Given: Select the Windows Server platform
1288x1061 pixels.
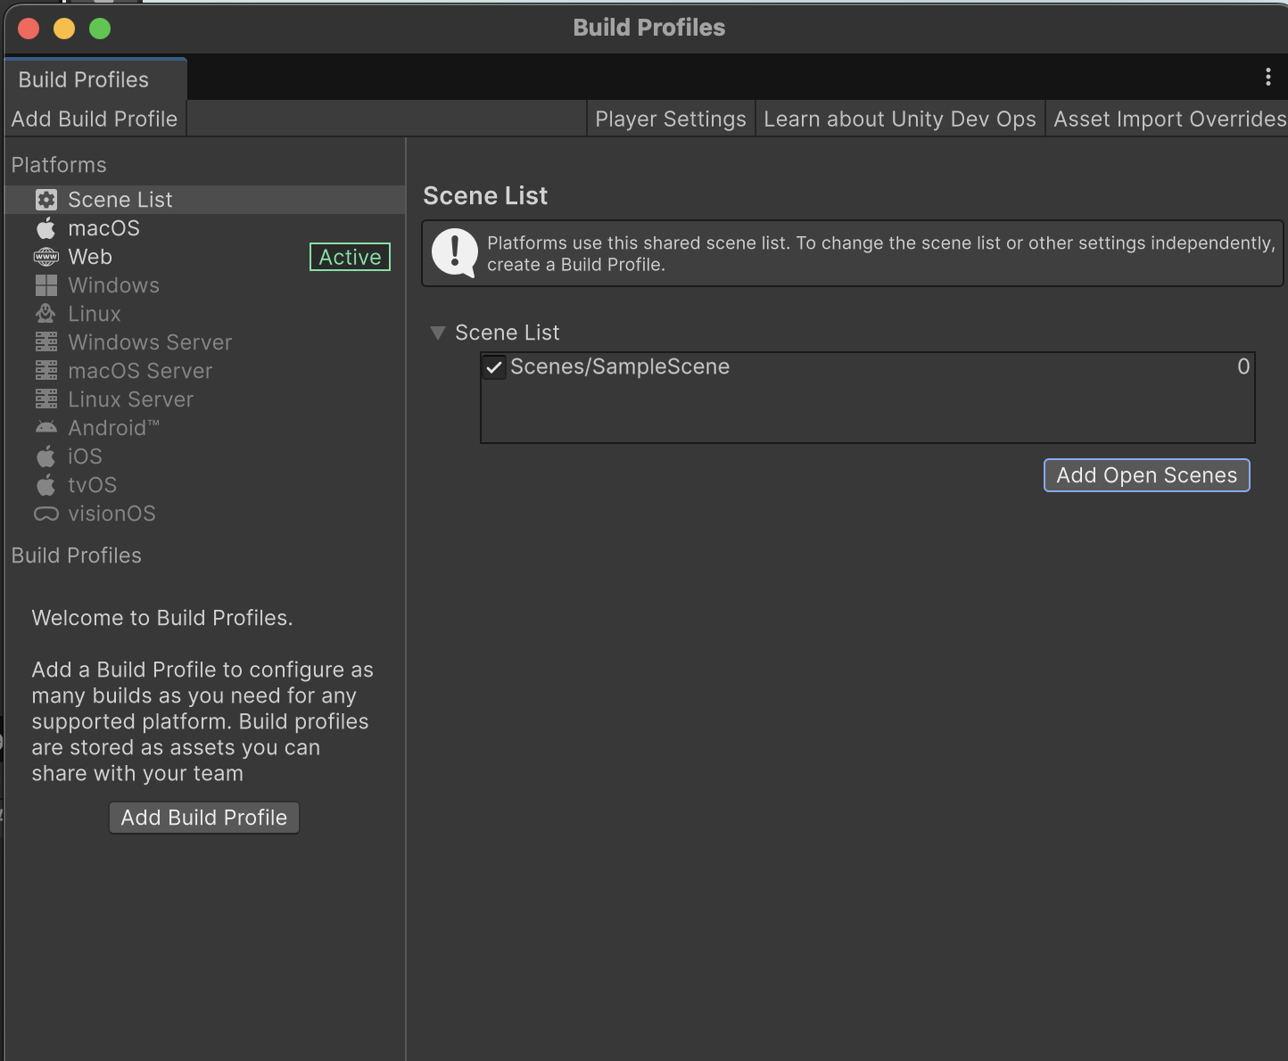Looking at the screenshot, I should 205,342.
